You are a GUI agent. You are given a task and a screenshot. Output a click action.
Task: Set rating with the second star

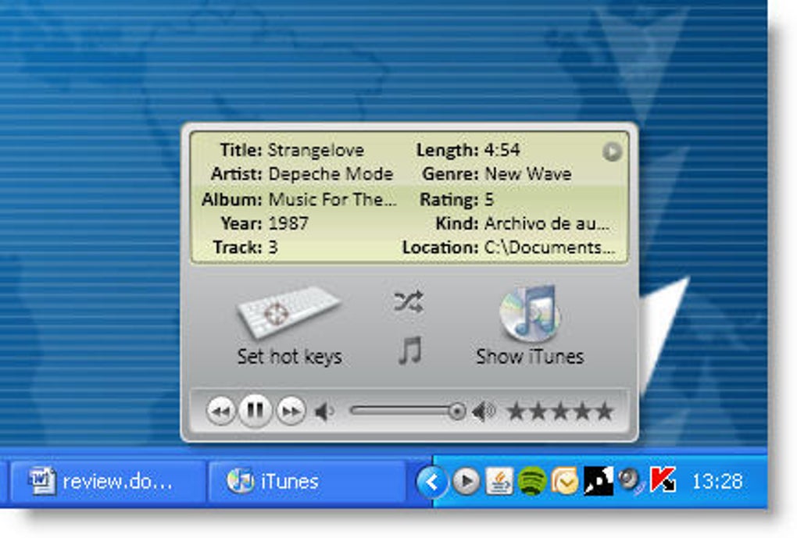click(538, 411)
